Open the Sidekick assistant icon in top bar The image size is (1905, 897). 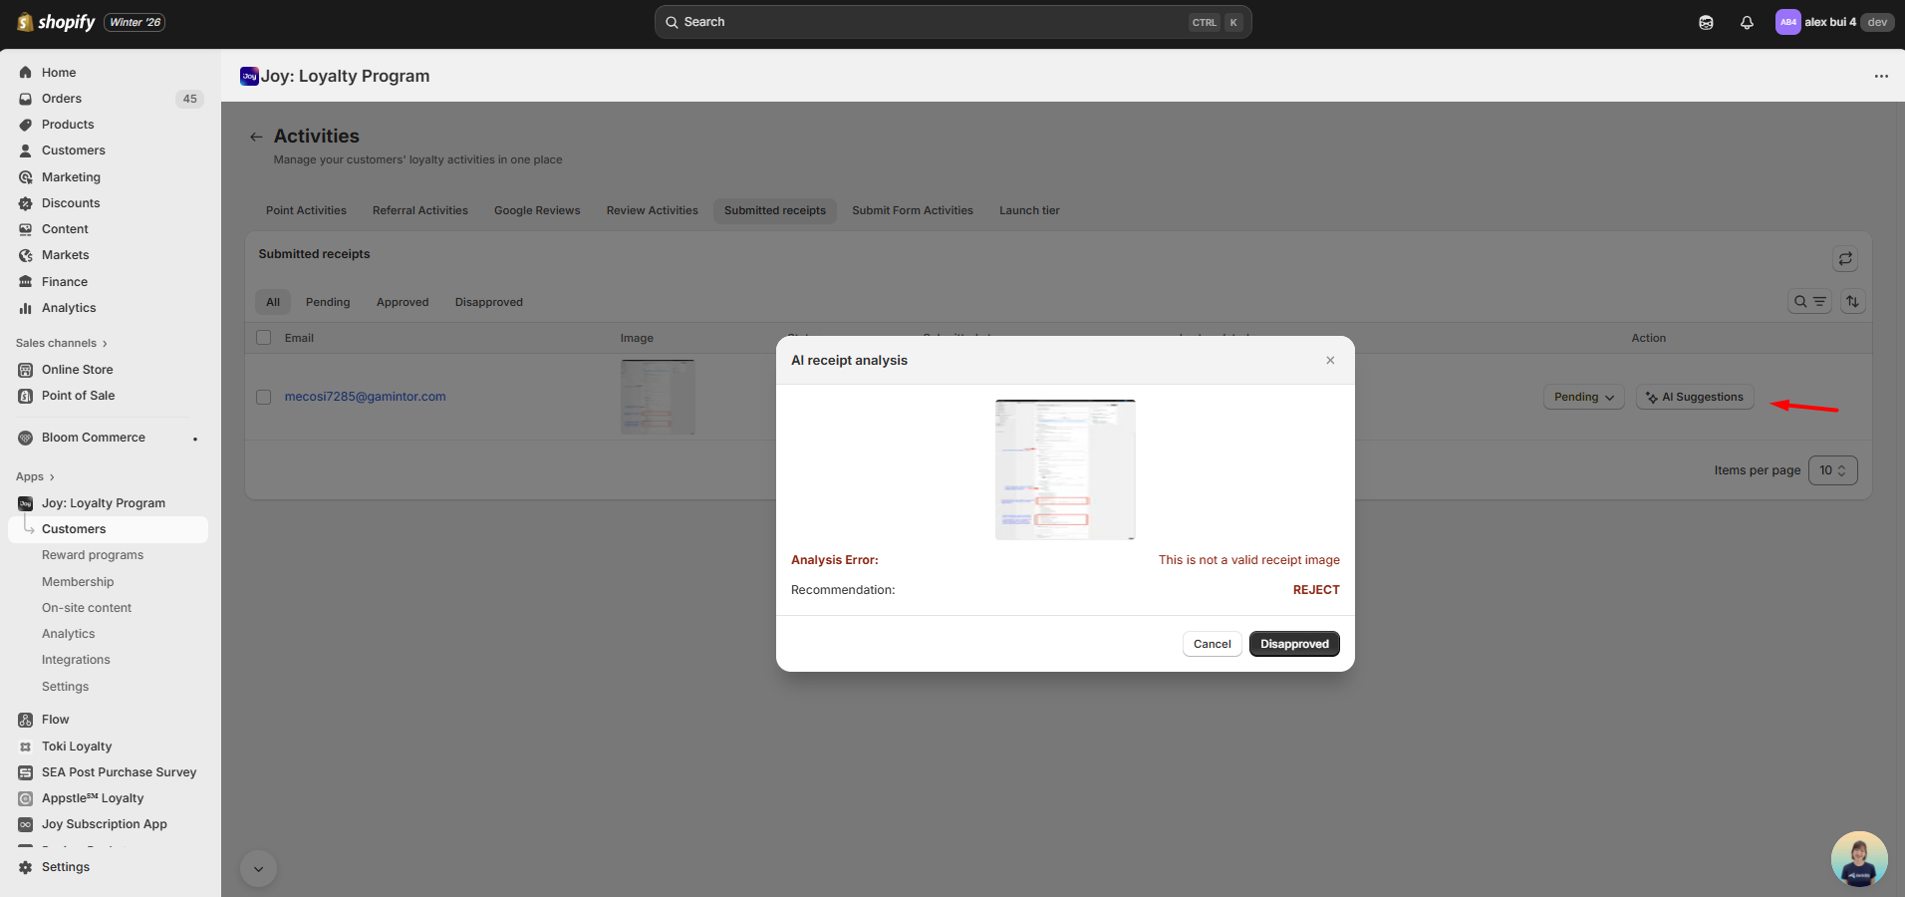pos(1706,22)
